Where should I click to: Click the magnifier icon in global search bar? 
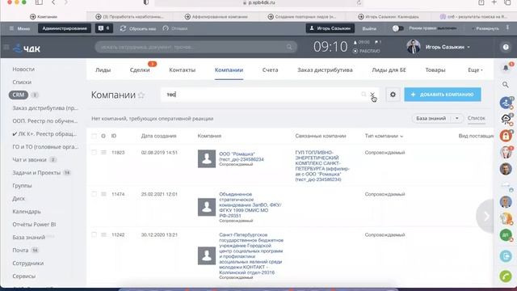[x=289, y=47]
